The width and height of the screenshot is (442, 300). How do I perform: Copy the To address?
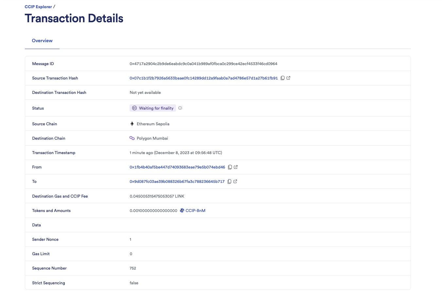[229, 182]
